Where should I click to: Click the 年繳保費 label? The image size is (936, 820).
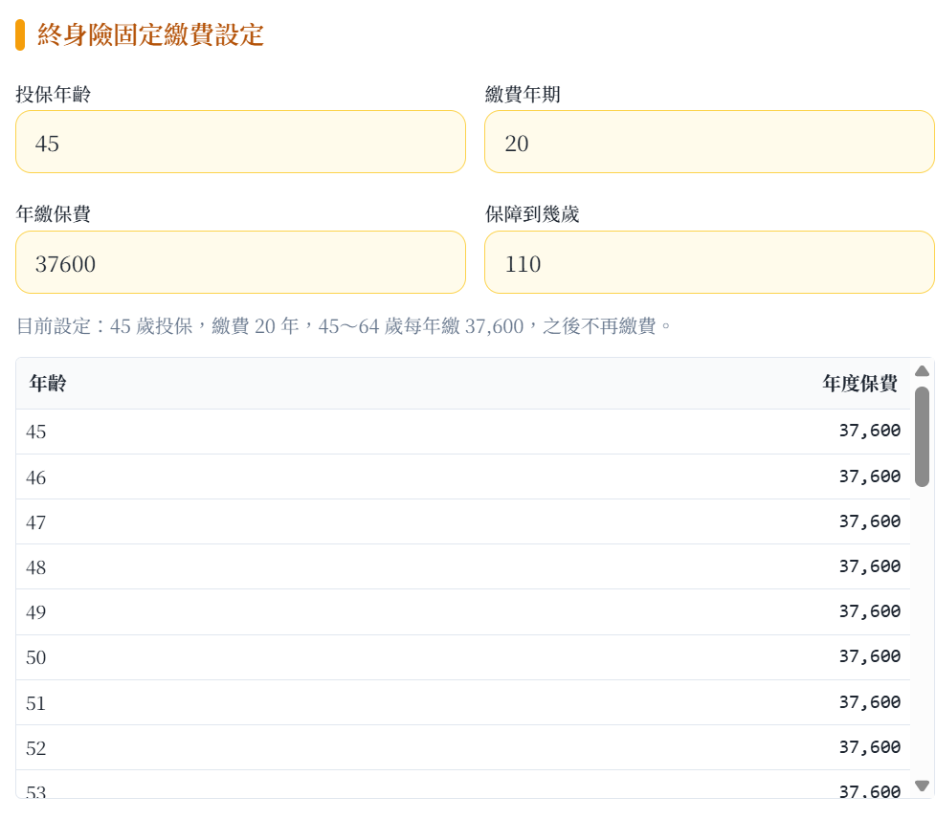[x=54, y=213]
